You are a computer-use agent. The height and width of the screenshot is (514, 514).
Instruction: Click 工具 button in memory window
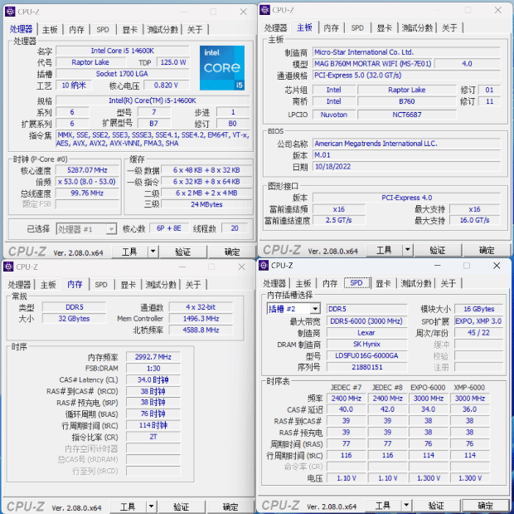point(128,507)
